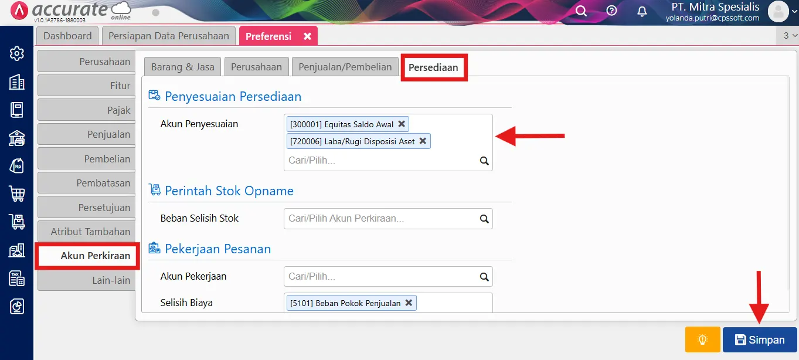Open the sales price tag icon
The width and height of the screenshot is (799, 360).
coord(16,166)
